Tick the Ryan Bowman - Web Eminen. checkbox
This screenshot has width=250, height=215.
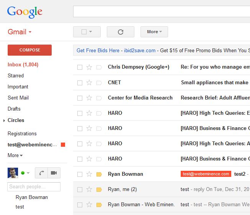[80, 205]
